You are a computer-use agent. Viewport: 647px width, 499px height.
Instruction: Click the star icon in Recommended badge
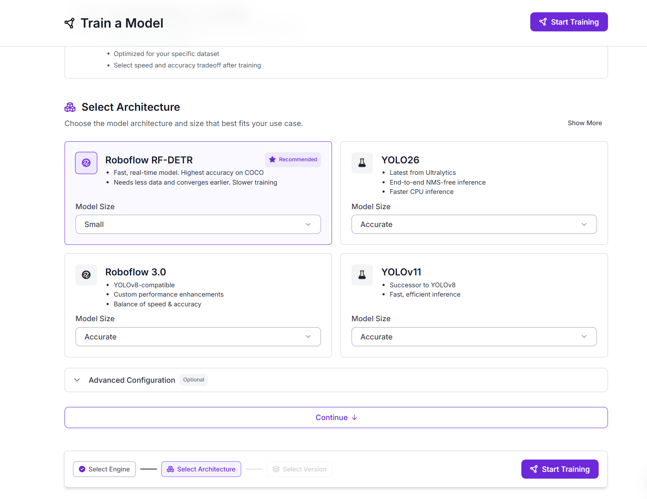coord(272,160)
